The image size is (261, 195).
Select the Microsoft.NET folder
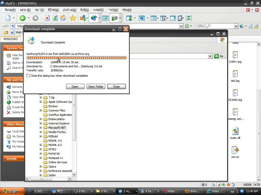[x=57, y=128]
